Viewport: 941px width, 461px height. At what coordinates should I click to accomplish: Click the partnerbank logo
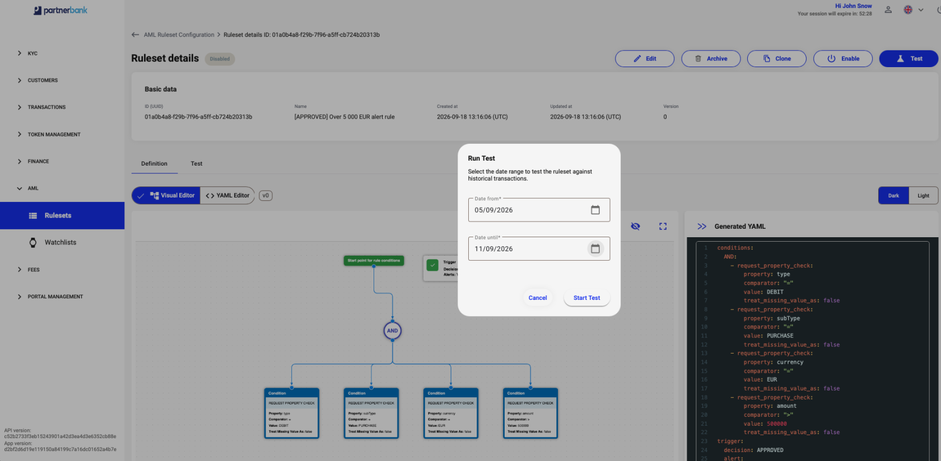point(60,10)
